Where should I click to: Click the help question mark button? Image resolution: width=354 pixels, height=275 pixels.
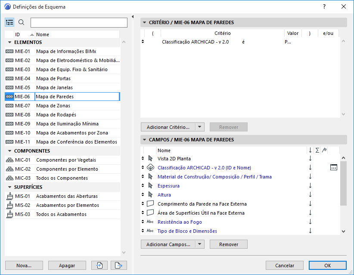(324, 6)
